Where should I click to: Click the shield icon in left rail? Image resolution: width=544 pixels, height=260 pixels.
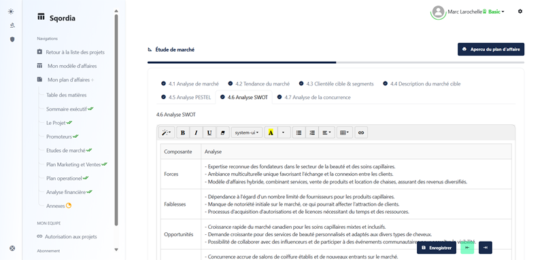pos(12,39)
